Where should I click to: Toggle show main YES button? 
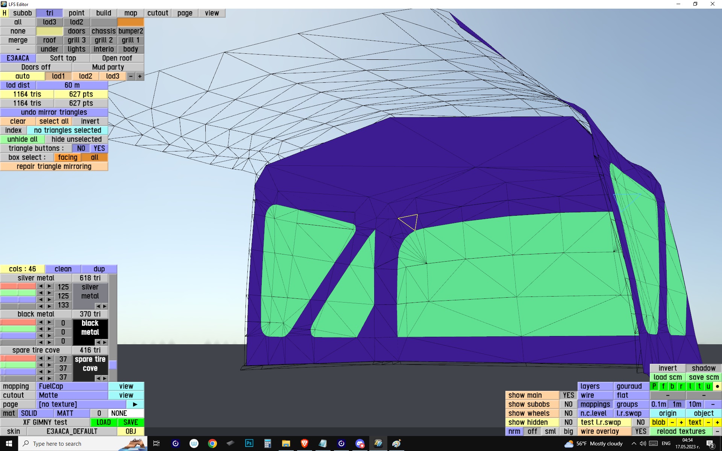click(568, 395)
